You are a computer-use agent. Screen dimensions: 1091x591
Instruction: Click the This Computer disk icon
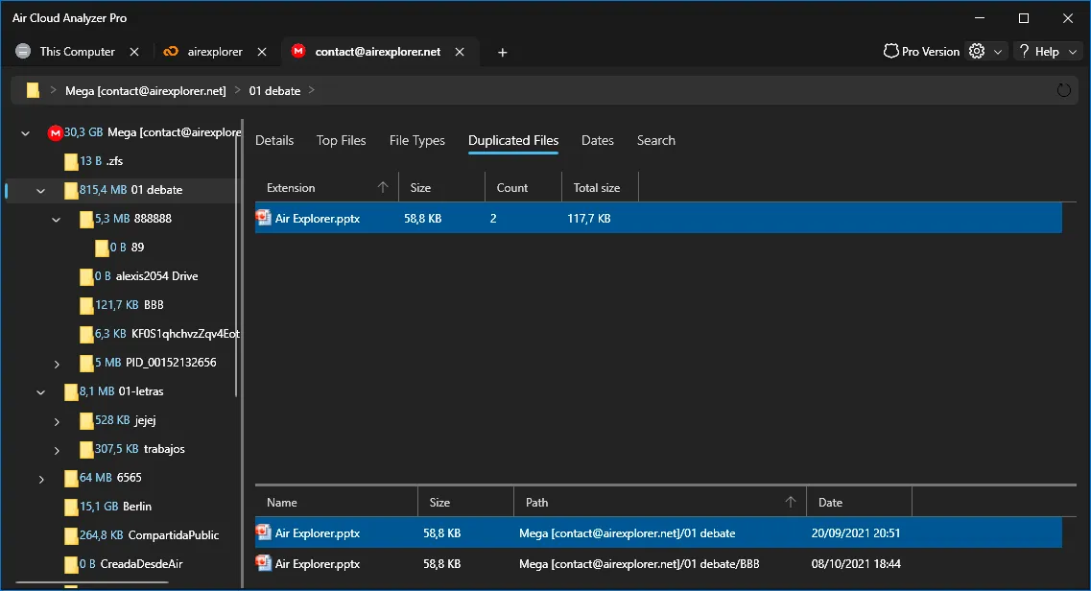pyautogui.click(x=23, y=51)
